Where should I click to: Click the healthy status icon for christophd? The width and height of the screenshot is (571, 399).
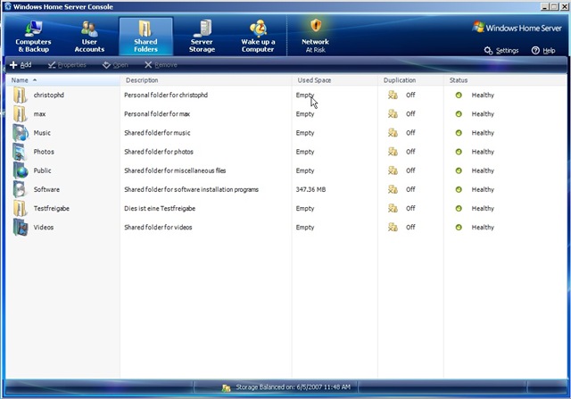[x=459, y=96]
